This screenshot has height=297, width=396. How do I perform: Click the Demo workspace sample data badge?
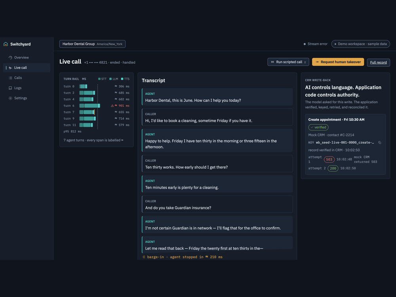click(360, 44)
